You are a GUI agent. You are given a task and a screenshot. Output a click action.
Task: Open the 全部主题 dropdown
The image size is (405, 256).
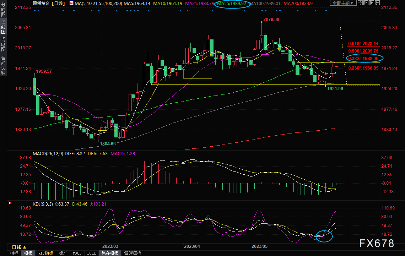pyautogui.click(x=343, y=3)
